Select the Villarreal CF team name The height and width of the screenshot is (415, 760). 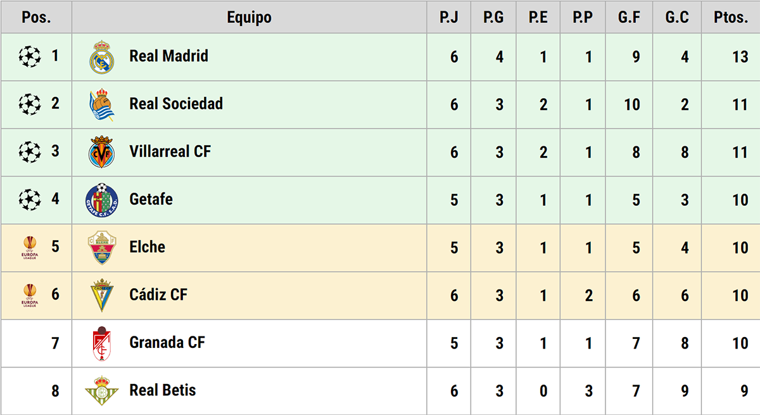click(x=170, y=151)
